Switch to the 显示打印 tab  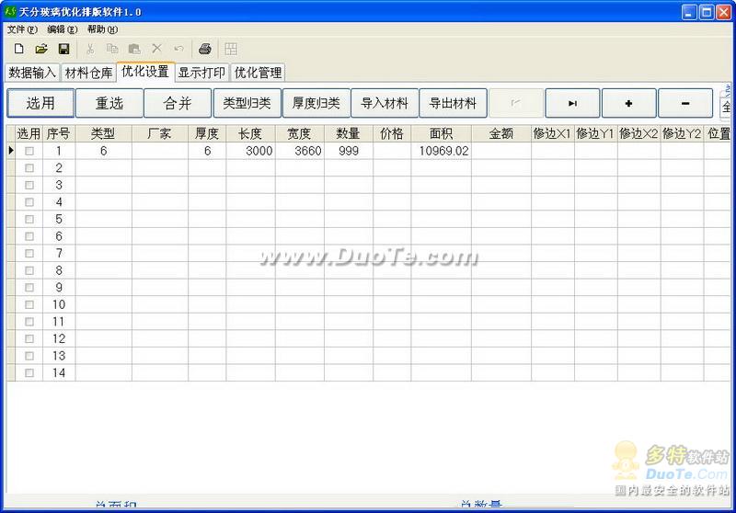pos(201,73)
